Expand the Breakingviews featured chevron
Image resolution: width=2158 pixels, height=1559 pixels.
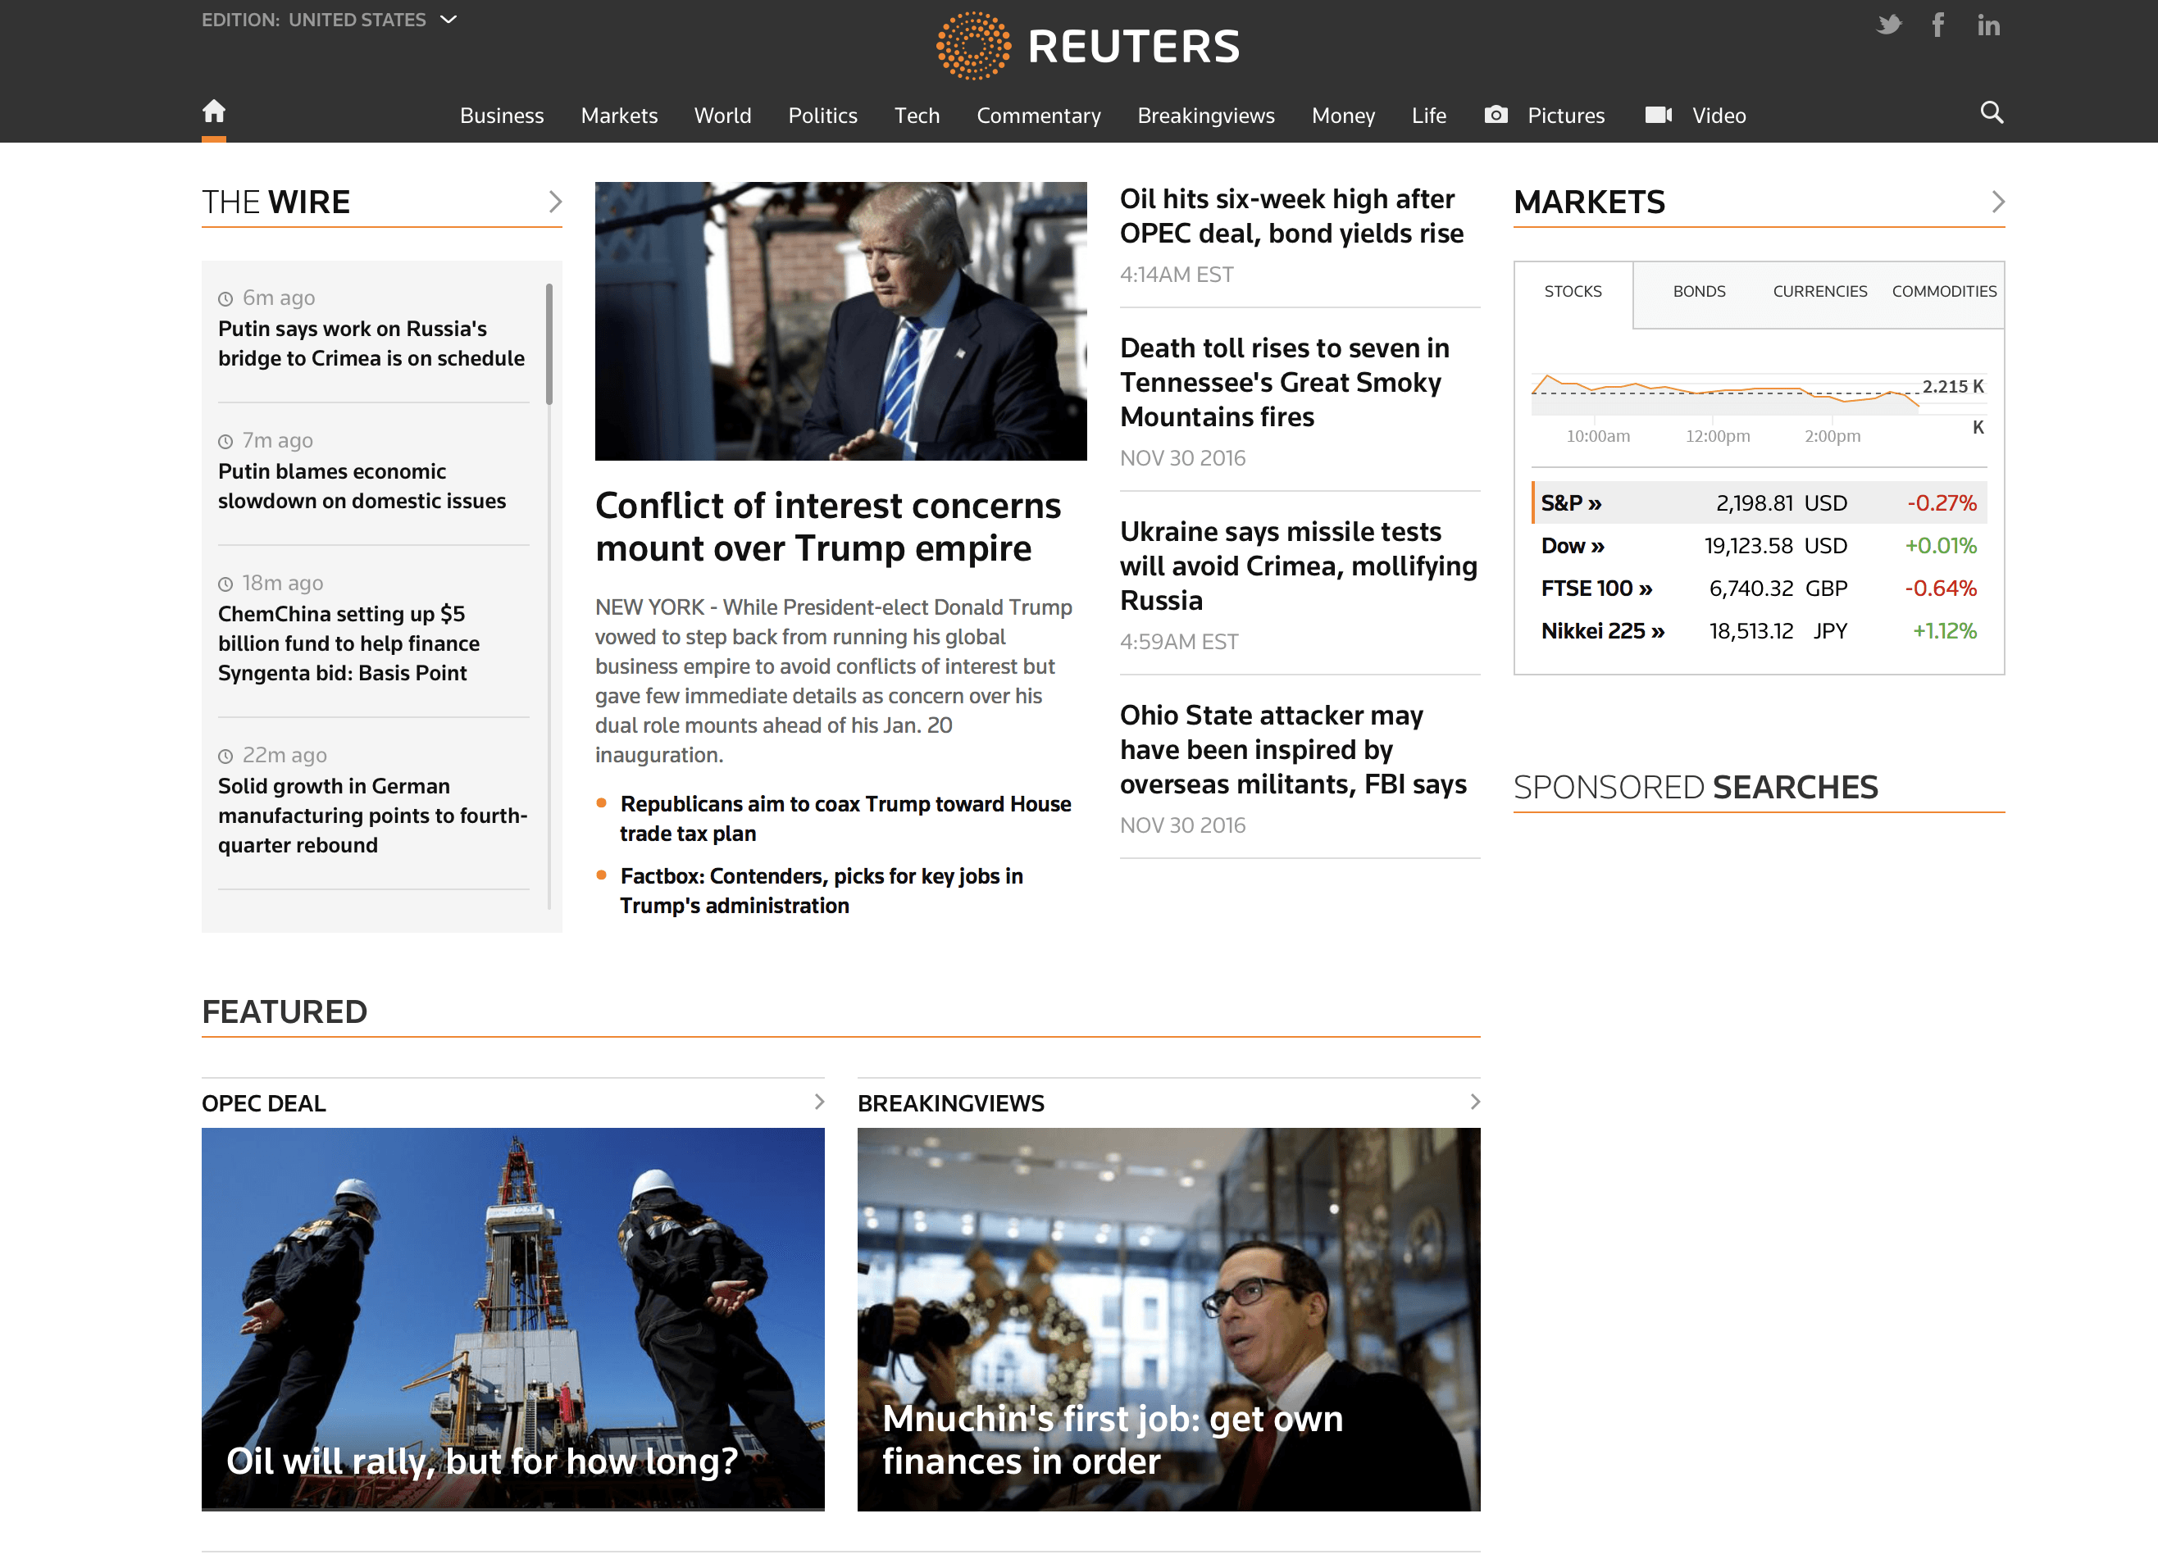[1474, 1102]
